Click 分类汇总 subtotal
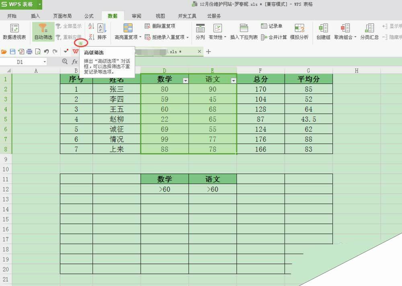 [x=369, y=31]
